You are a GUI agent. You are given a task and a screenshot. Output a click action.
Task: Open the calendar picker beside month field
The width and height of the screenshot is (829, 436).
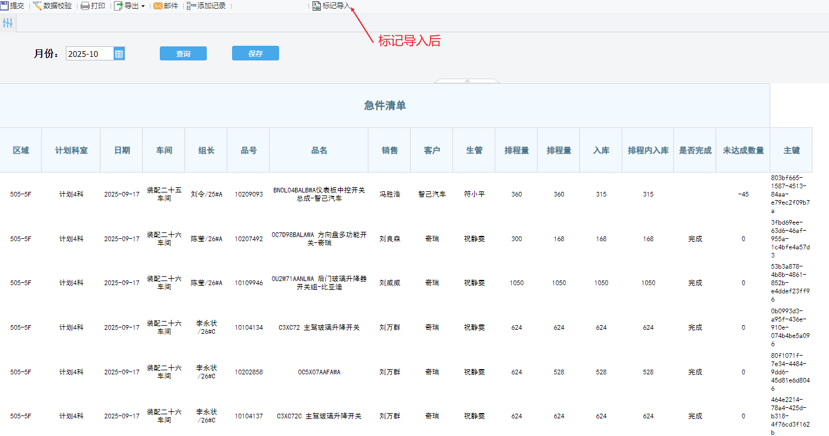click(x=119, y=54)
